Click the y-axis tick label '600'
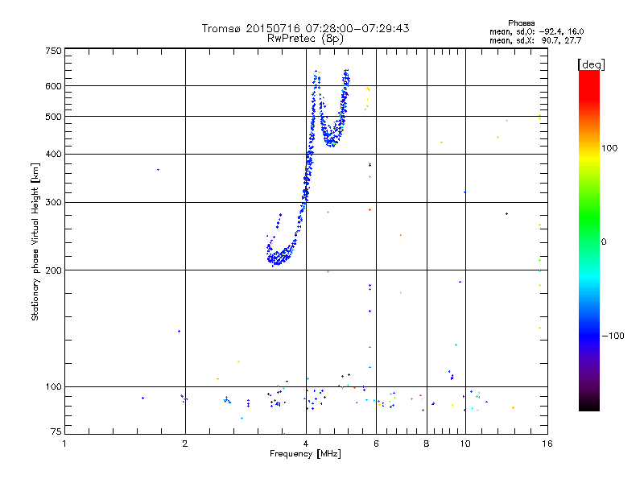This screenshot has width=644, height=483. point(53,86)
